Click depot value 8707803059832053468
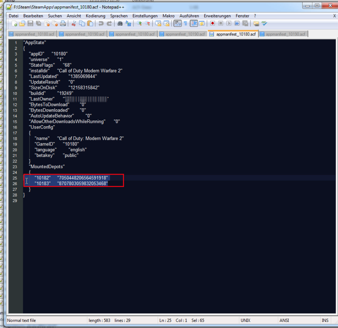The image size is (338, 328). coord(82,184)
